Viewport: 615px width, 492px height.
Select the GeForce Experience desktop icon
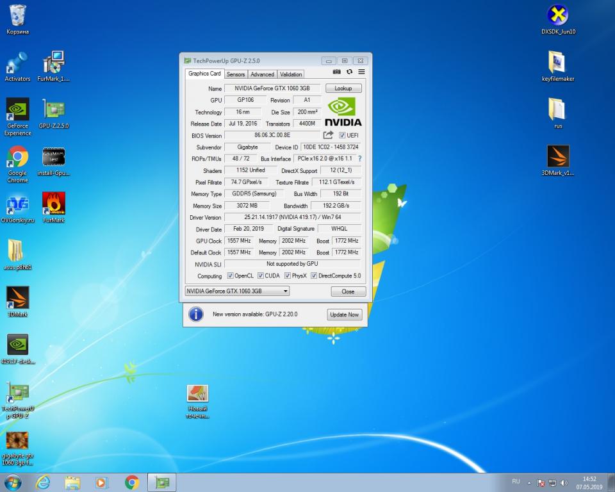[17, 117]
